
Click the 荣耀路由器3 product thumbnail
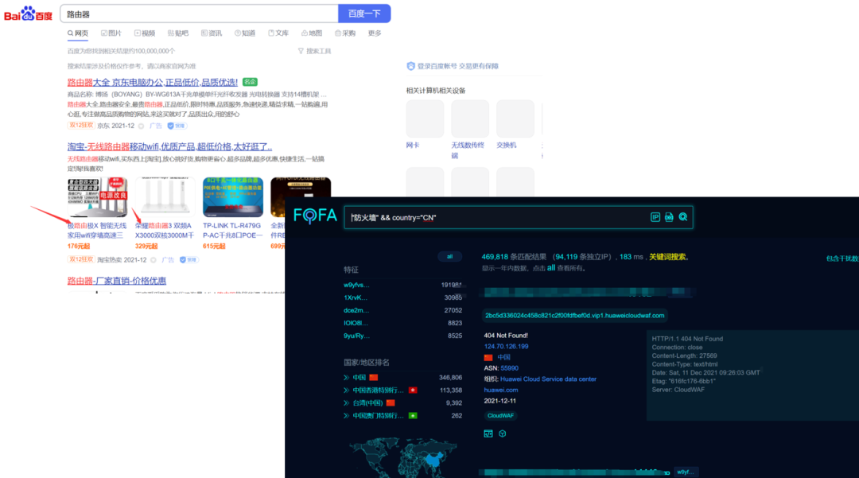tap(165, 197)
